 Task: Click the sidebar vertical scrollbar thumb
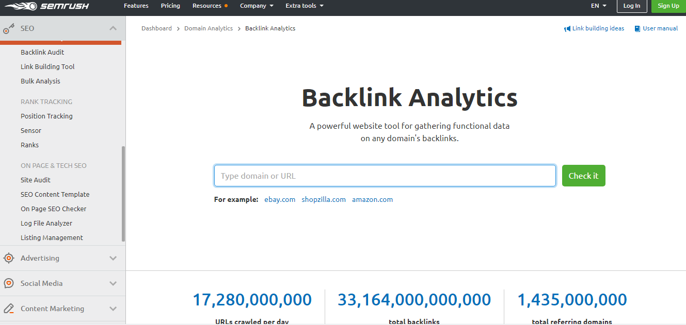click(123, 194)
